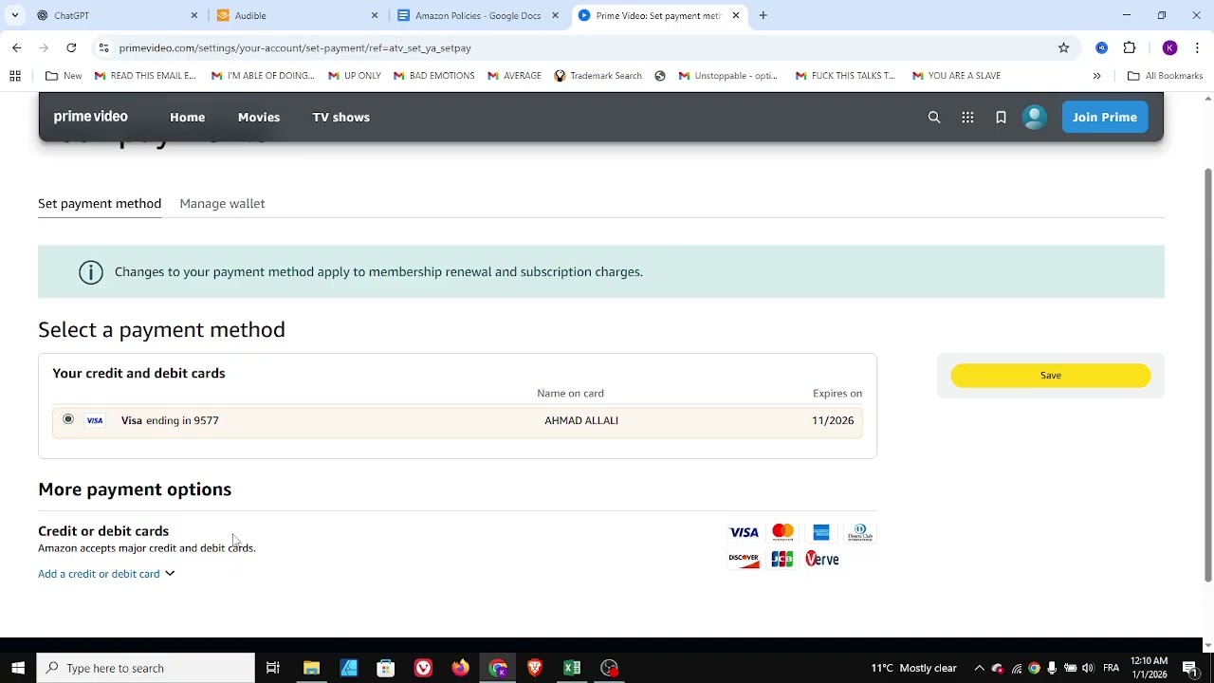
Task: Show more bookmarks with the chevron
Action: point(1096,76)
